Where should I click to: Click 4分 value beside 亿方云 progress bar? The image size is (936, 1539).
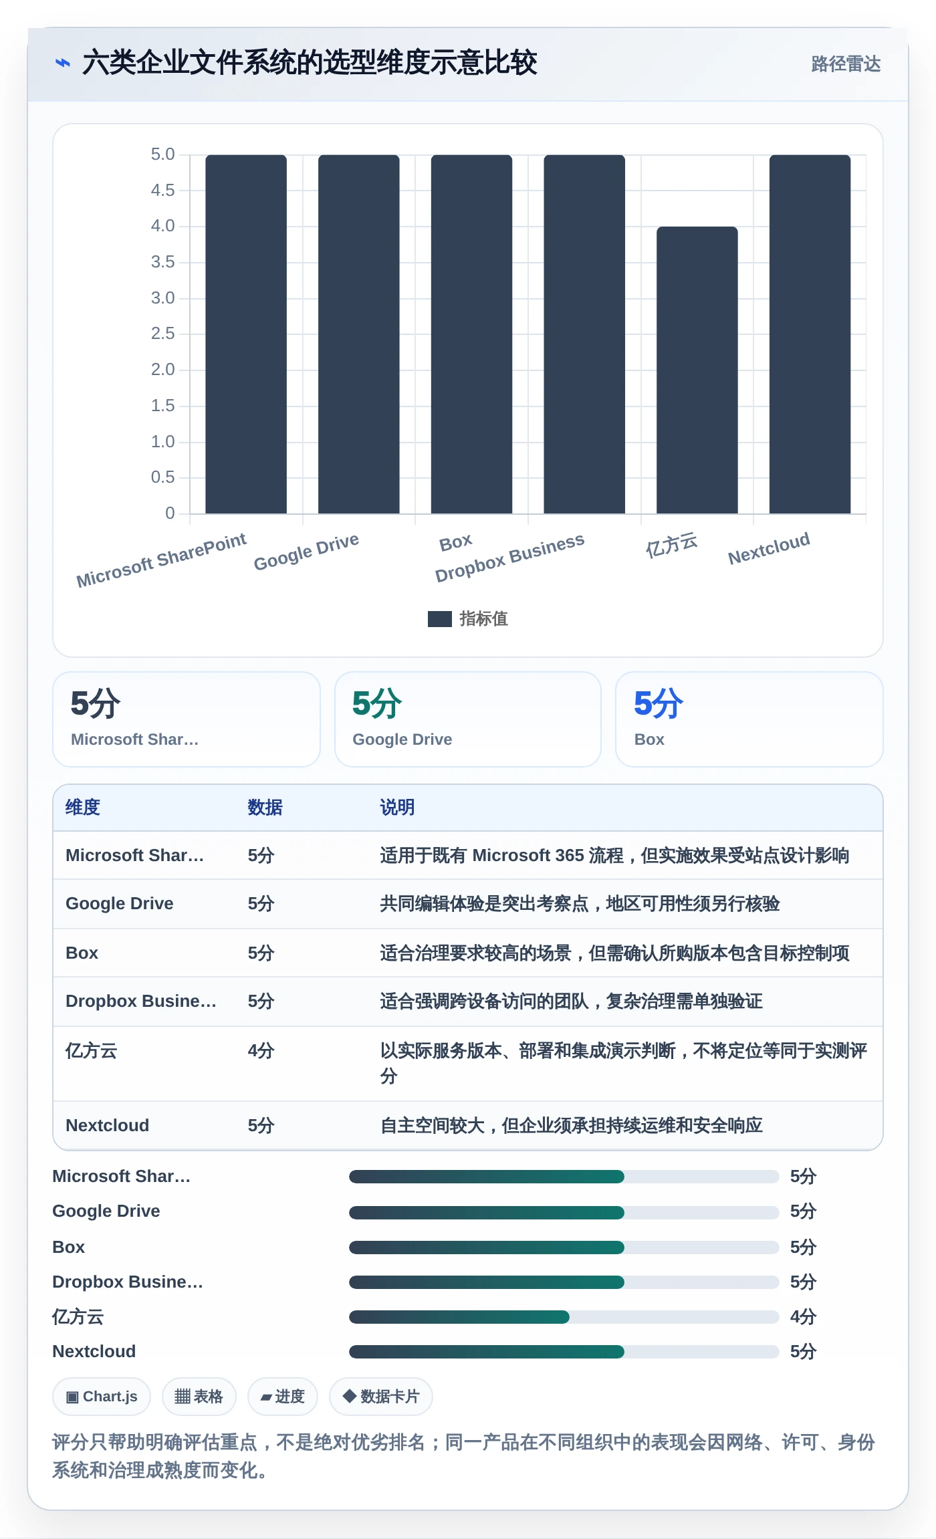coord(803,1317)
